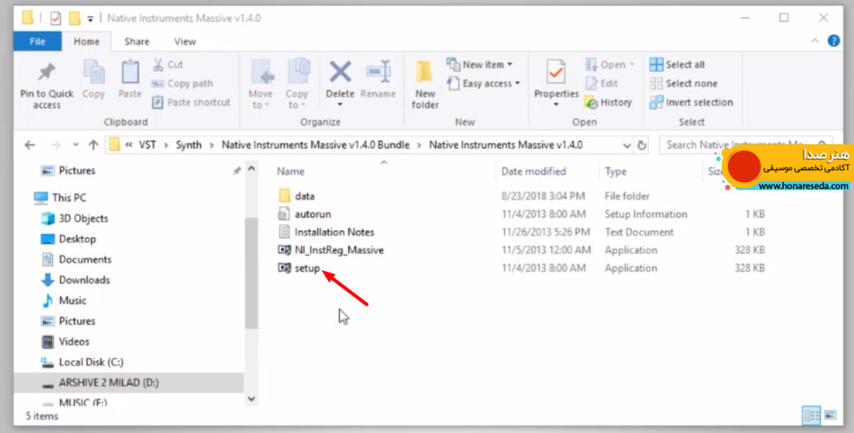
Task: Click New folder quick access icon in title bar
Action: [x=74, y=18]
